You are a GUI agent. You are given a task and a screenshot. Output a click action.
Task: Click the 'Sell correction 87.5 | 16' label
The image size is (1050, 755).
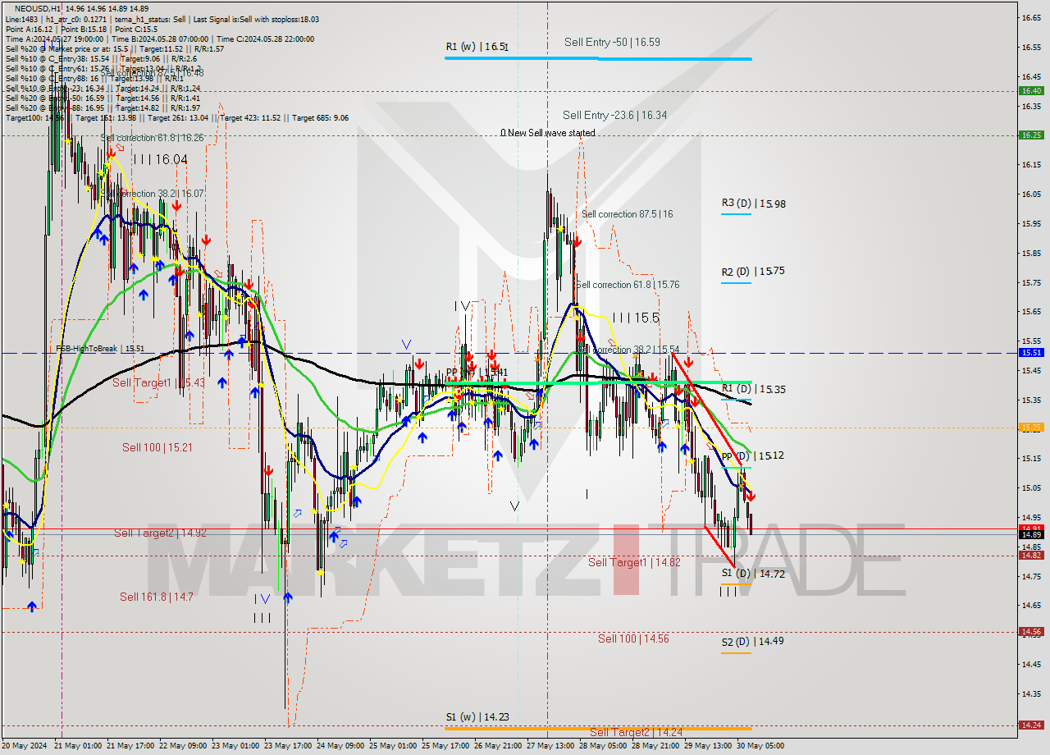pyautogui.click(x=627, y=214)
